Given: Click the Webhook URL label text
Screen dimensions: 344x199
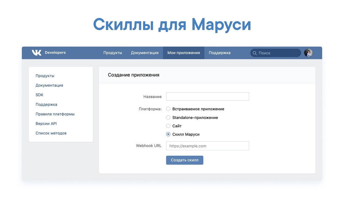Looking at the screenshot, I should (x=149, y=146).
